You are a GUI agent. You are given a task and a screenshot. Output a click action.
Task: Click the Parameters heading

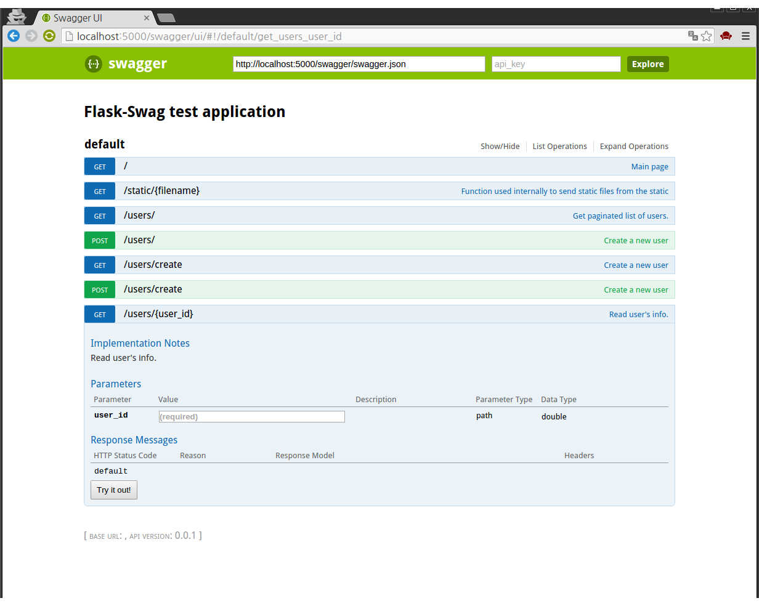[x=116, y=384]
